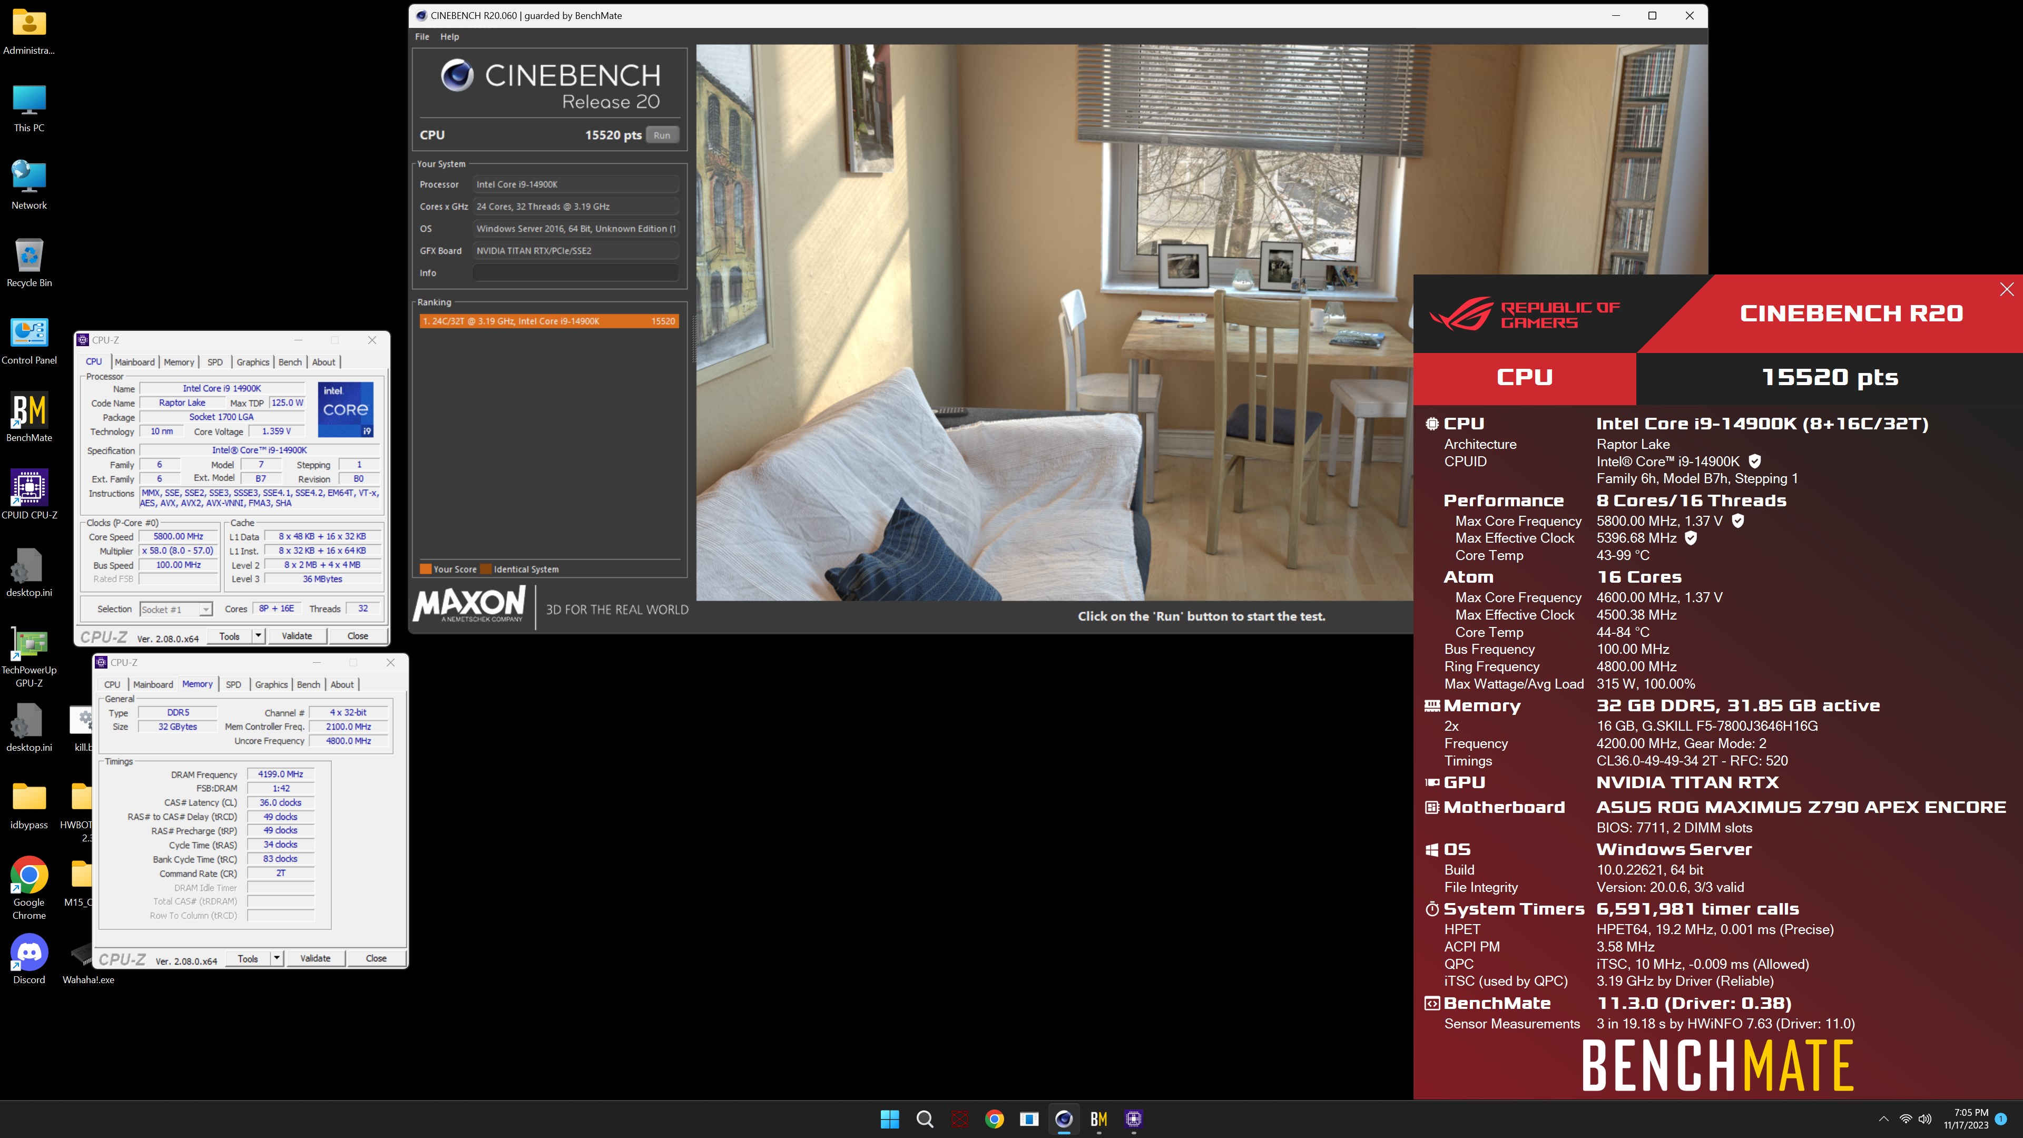This screenshot has height=1138, width=2023.
Task: Open volume speaker tray icon
Action: (1925, 1119)
